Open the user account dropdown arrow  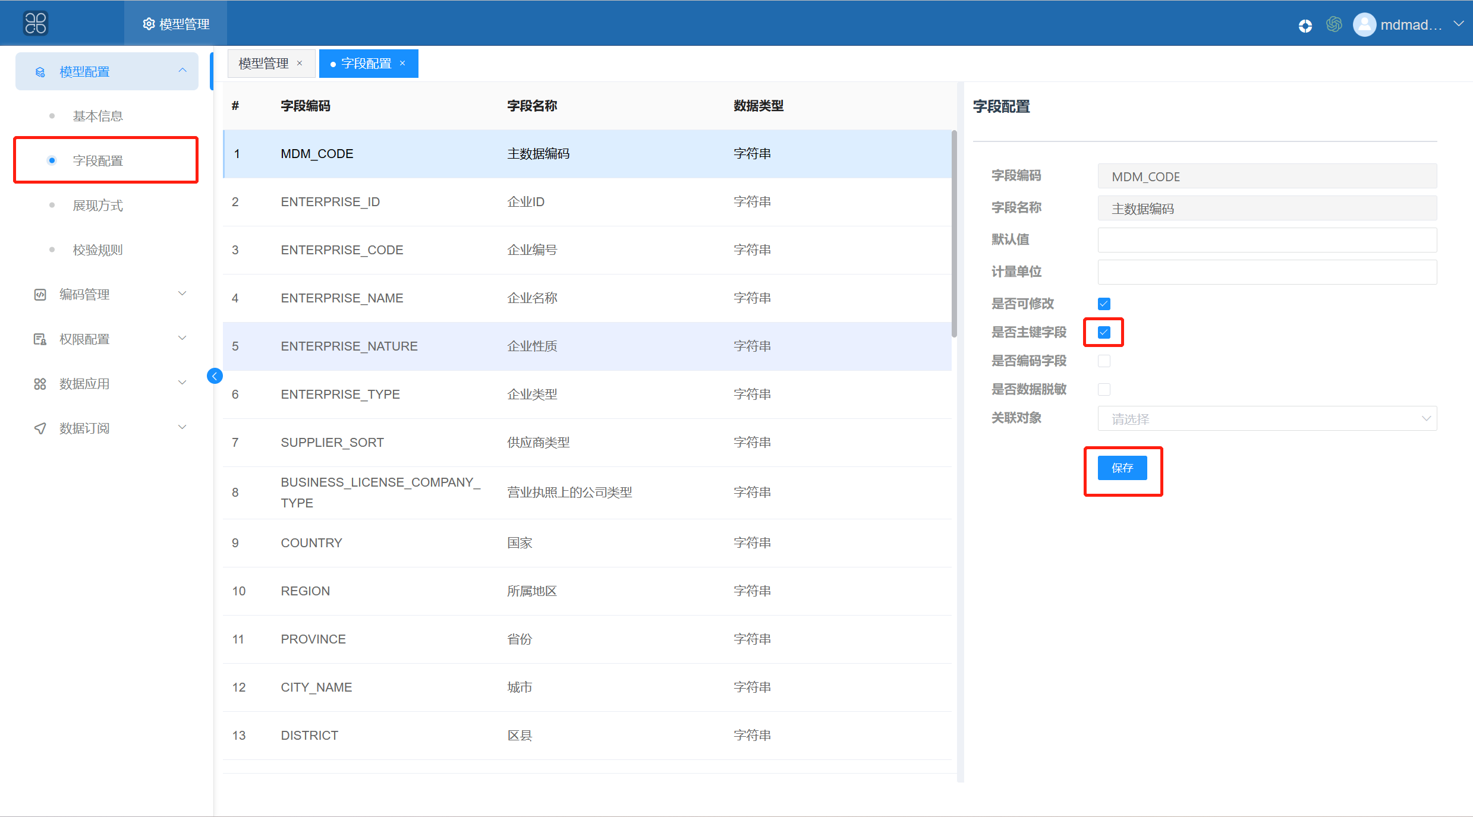(x=1458, y=24)
